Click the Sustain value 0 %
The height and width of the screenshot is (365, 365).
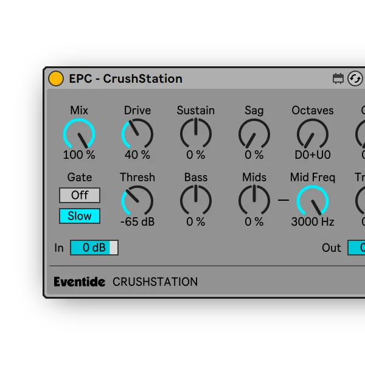[x=196, y=155]
